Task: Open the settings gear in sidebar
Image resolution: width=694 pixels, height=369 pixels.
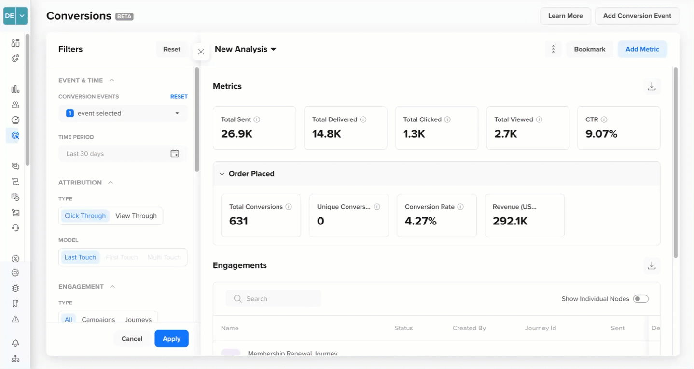Action: coord(15,273)
